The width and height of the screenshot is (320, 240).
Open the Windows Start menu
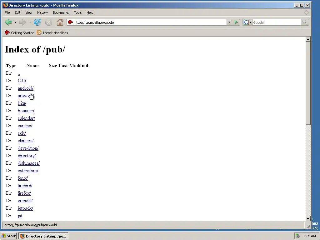[8, 236]
